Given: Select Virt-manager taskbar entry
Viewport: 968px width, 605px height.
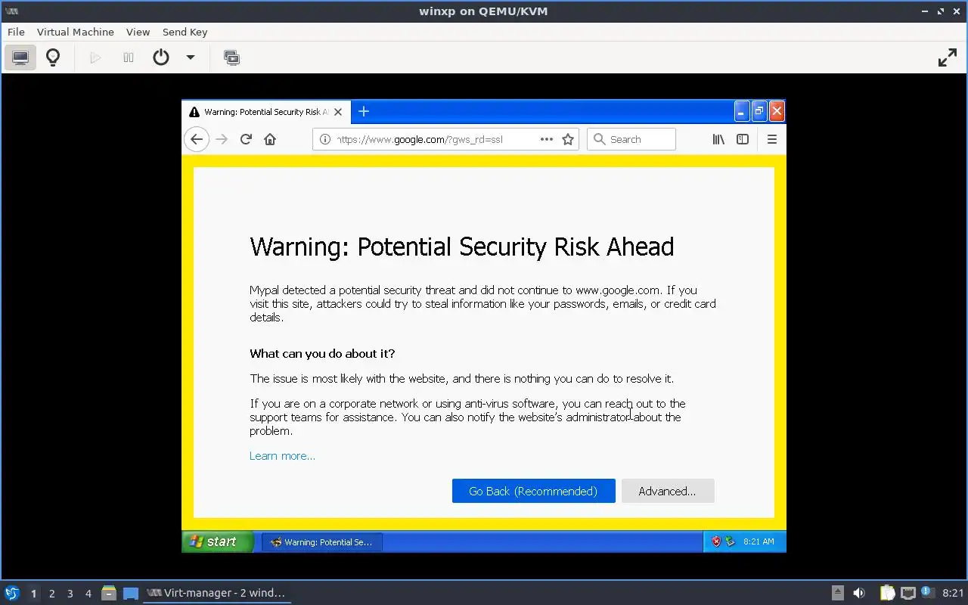Looking at the screenshot, I should click(x=217, y=593).
